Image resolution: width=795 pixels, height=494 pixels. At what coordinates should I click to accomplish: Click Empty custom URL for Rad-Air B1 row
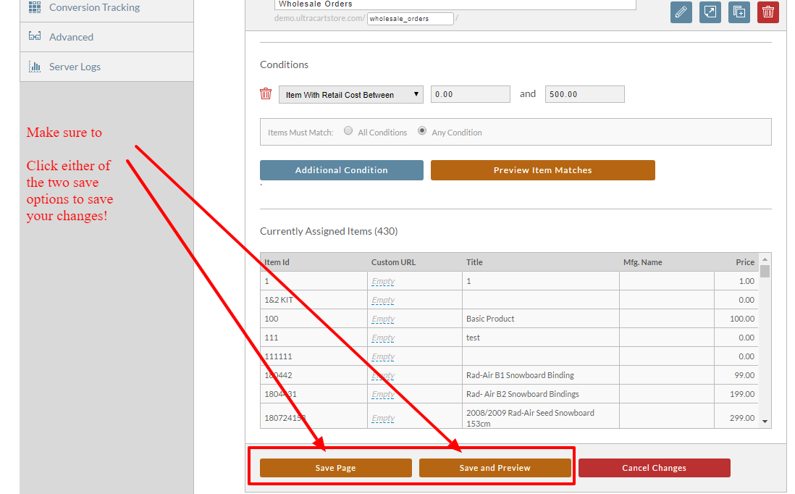(x=383, y=374)
